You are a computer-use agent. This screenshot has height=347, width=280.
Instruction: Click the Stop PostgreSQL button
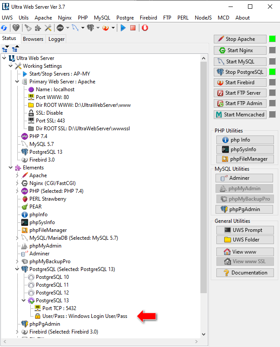click(x=240, y=72)
